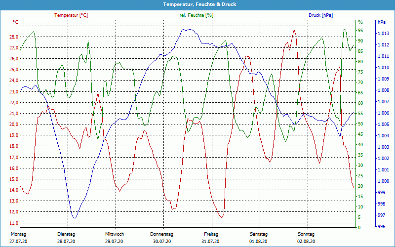The image size is (395, 247).
Task: Click the "Freitag" day label
Action: pyautogui.click(x=211, y=234)
